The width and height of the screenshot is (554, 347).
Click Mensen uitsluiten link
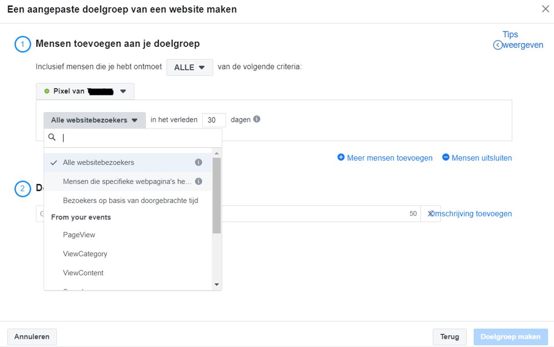click(x=482, y=158)
